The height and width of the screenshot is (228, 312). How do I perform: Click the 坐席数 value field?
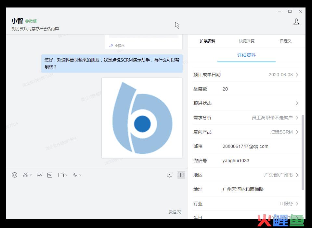(225, 89)
